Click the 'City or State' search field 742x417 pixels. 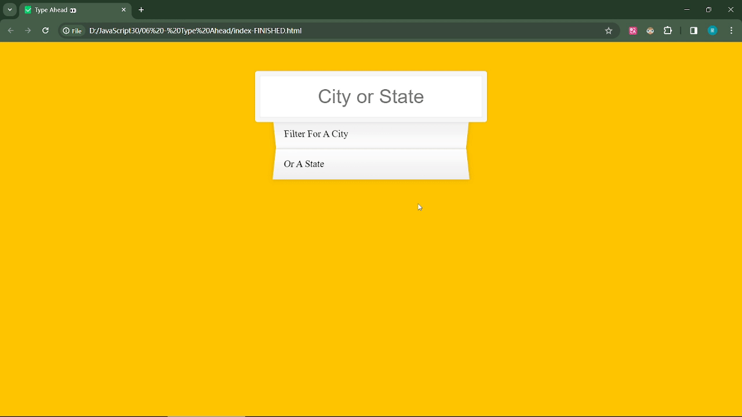pyautogui.click(x=370, y=96)
